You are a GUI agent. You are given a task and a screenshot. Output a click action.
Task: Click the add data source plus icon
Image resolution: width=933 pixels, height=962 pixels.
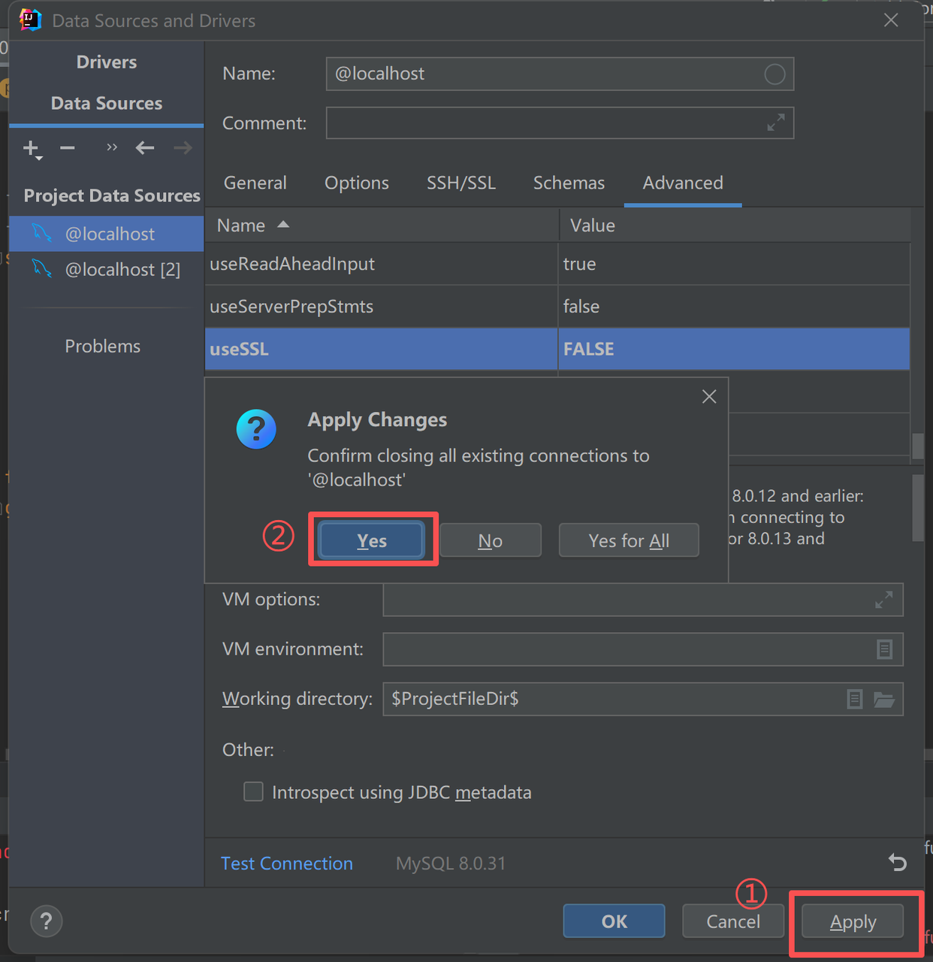tap(32, 148)
